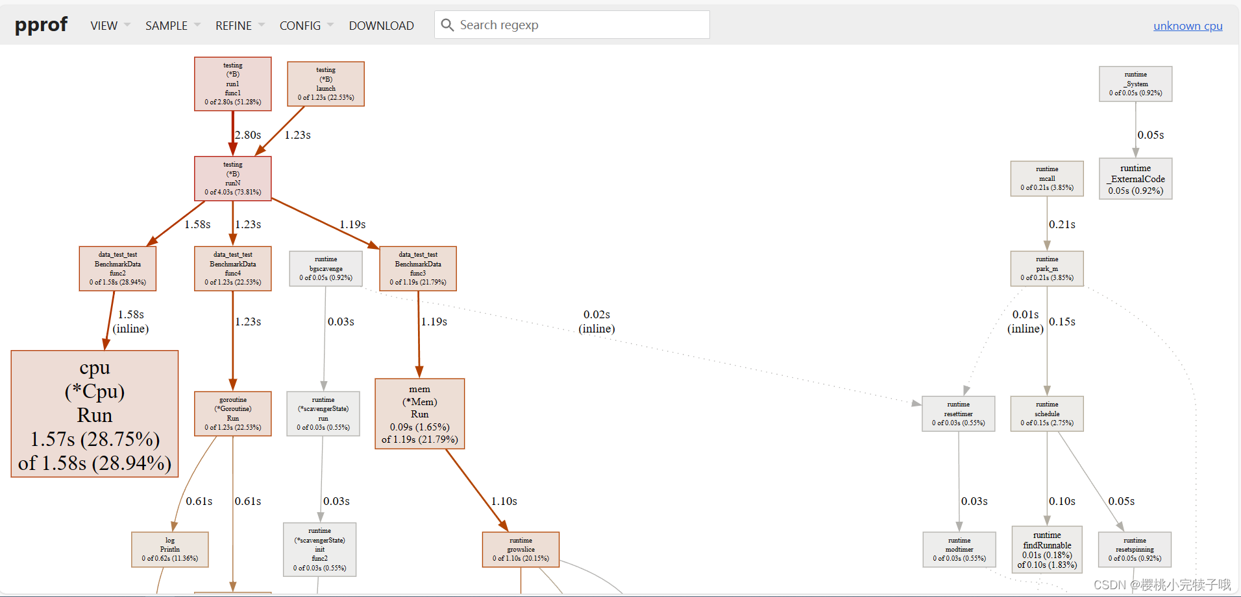Click the search magnifier icon

[447, 25]
